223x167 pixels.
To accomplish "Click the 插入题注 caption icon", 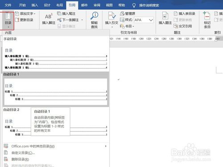I will click(165, 16).
